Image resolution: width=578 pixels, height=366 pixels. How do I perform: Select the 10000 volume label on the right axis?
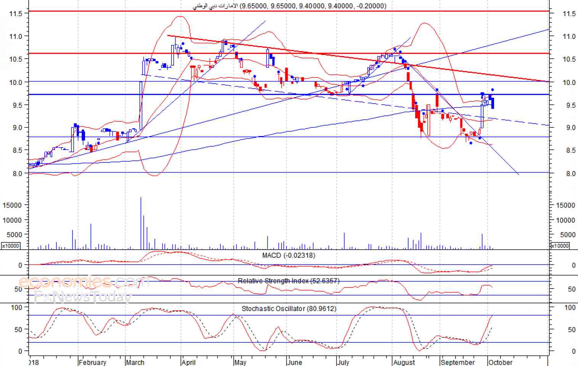coord(565,220)
